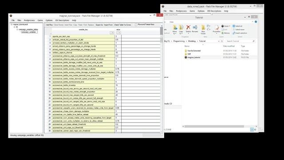The height and width of the screenshot is (160, 284).
Task: Open Game menu in magnar_tutorial.pack window
Action: click(40, 20)
